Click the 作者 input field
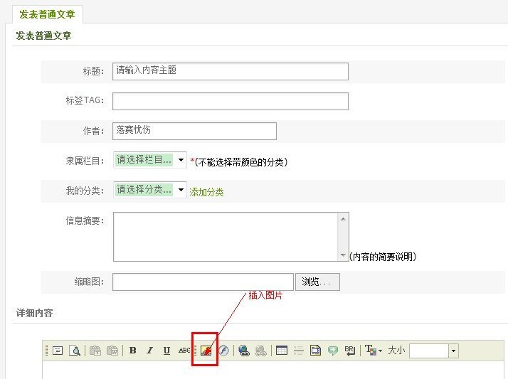The width and height of the screenshot is (508, 379). coord(194,131)
